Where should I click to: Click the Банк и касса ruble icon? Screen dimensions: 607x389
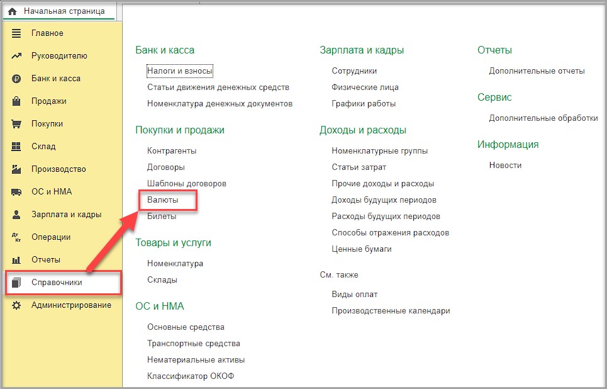[16, 79]
